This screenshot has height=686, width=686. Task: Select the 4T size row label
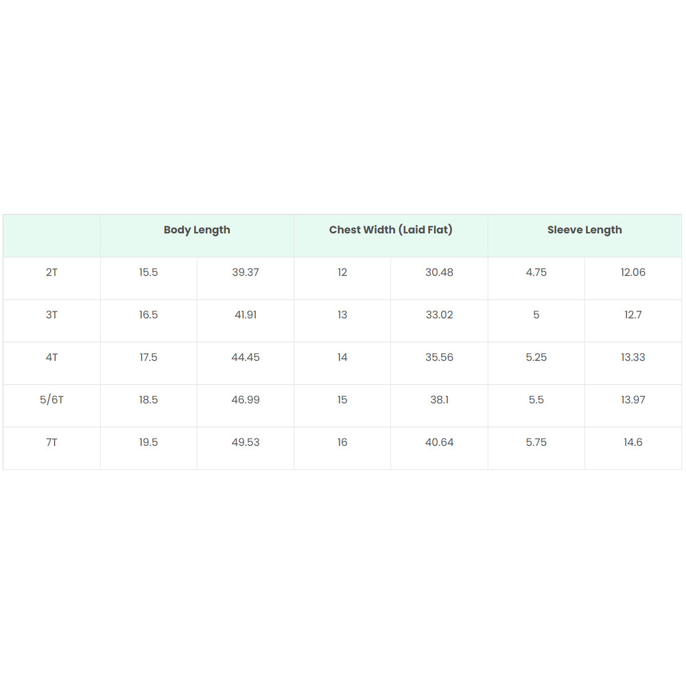click(51, 357)
